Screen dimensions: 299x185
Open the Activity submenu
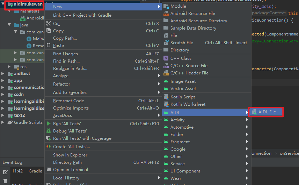pos(206,120)
